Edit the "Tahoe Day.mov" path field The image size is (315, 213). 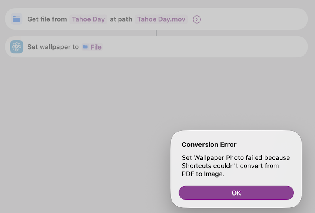(x=161, y=19)
